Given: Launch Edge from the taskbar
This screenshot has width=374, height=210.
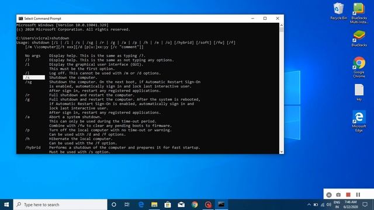Looking at the screenshot, I should click(141, 205).
